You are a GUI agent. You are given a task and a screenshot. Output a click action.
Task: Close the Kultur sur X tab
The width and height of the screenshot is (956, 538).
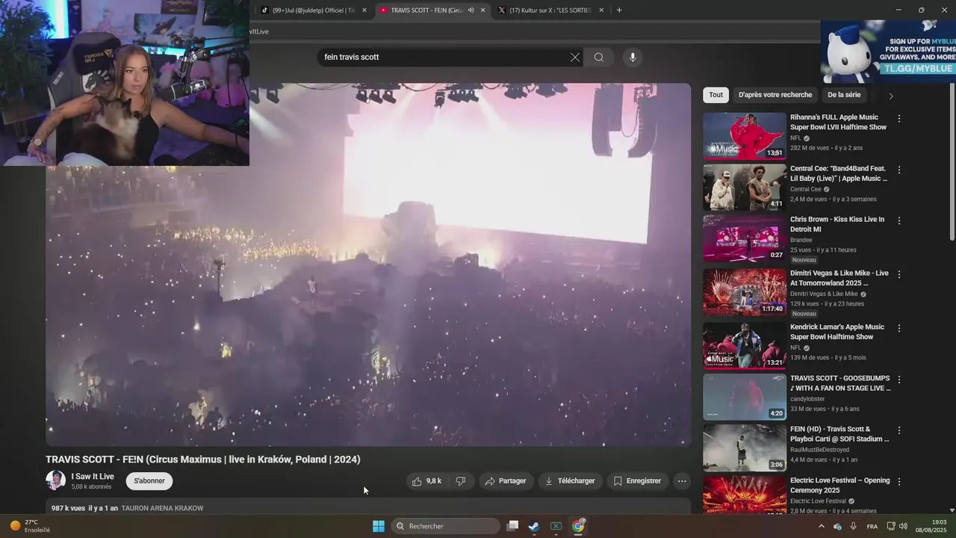click(x=601, y=10)
